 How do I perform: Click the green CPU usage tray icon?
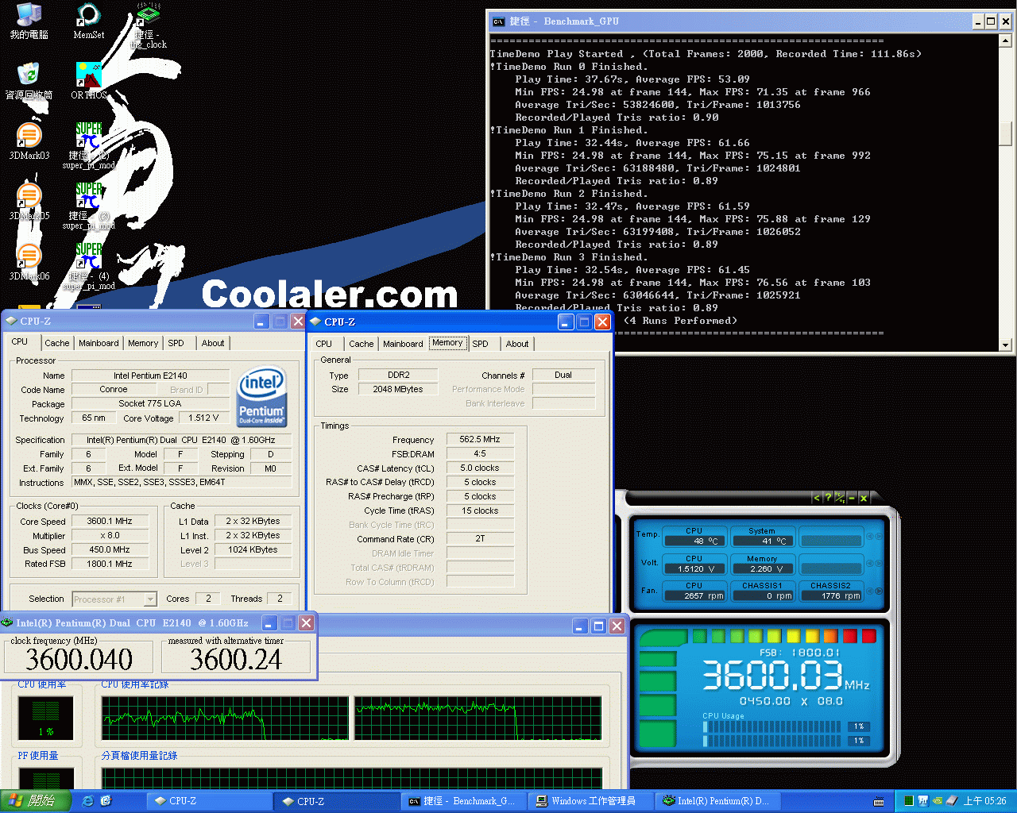click(x=908, y=801)
